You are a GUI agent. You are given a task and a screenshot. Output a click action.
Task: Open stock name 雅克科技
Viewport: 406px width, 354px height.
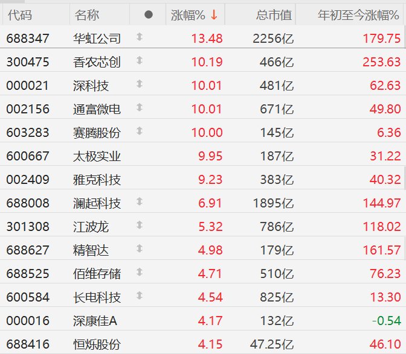pyautogui.click(x=97, y=180)
